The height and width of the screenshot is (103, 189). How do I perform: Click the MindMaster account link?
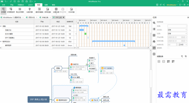[172, 5]
